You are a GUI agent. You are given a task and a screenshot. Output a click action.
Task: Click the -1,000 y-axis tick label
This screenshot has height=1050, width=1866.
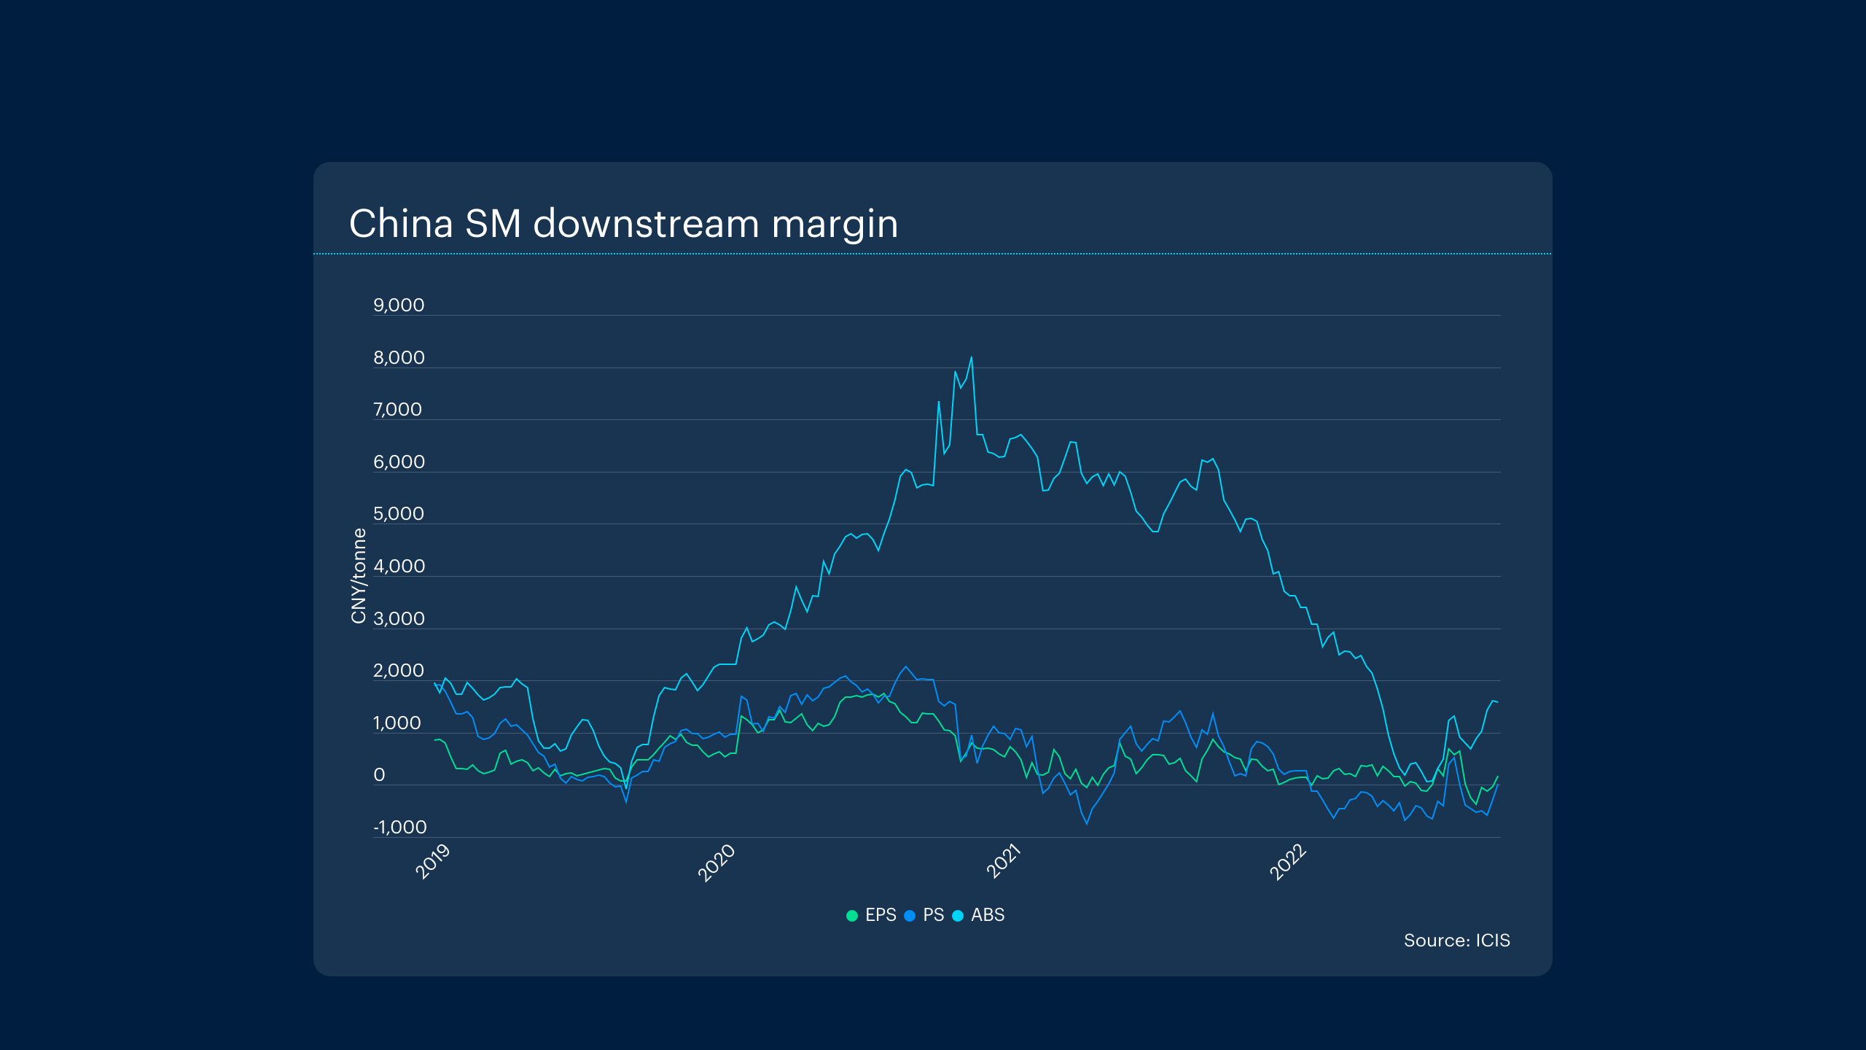399,828
